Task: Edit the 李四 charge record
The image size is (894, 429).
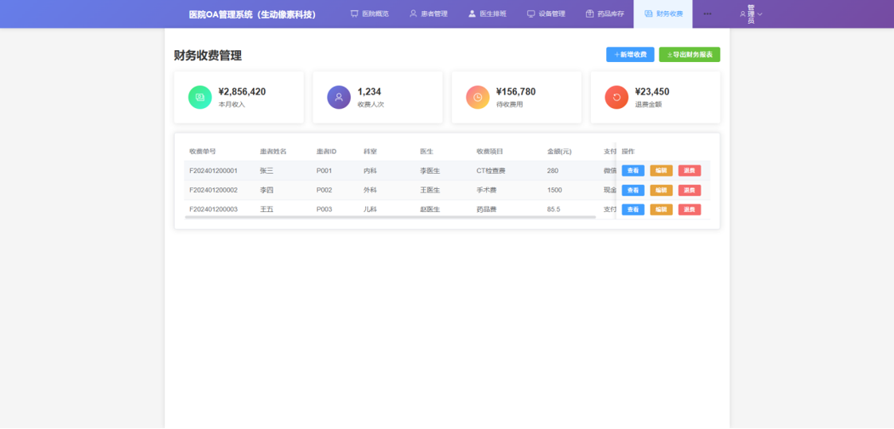Action: [x=662, y=190]
